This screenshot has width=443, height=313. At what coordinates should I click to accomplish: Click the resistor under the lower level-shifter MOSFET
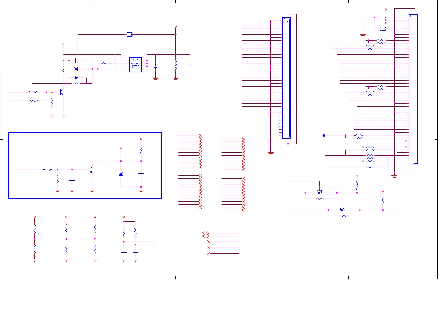[344, 216]
